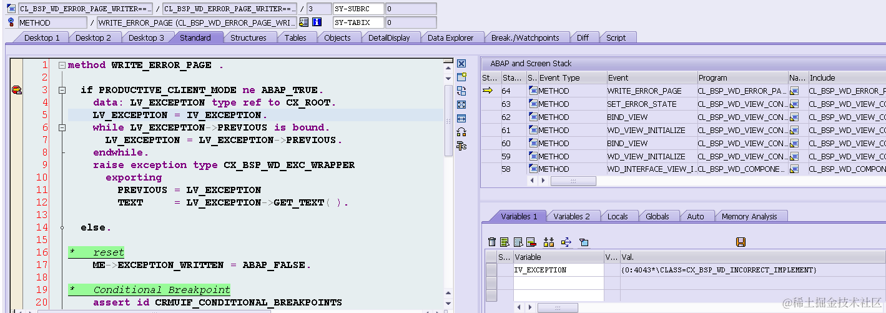This screenshot has width=886, height=313.
Task: Open the Structures tab
Action: pyautogui.click(x=248, y=37)
